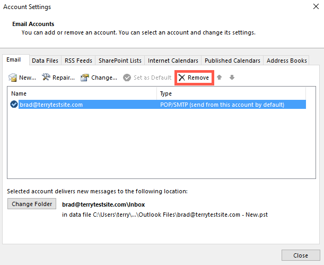Select the SharePoint Lists tab
Image resolution: width=324 pixels, height=265 pixels.
click(120, 61)
